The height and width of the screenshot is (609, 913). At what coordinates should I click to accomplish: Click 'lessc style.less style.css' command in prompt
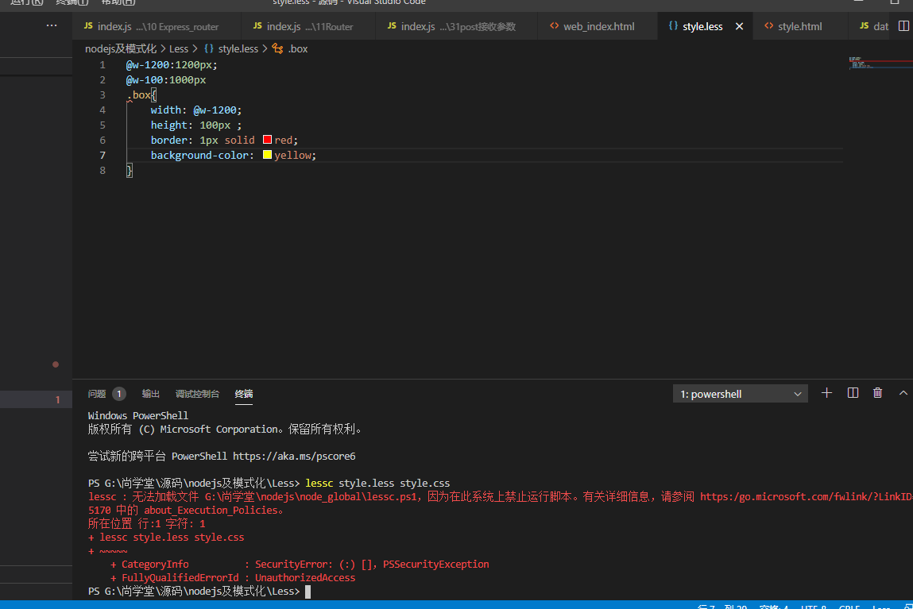pyautogui.click(x=377, y=483)
